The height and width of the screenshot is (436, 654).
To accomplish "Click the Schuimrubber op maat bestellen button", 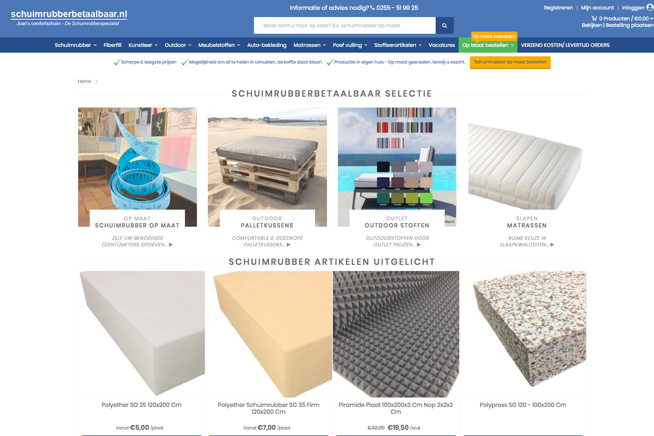I will coord(510,62).
